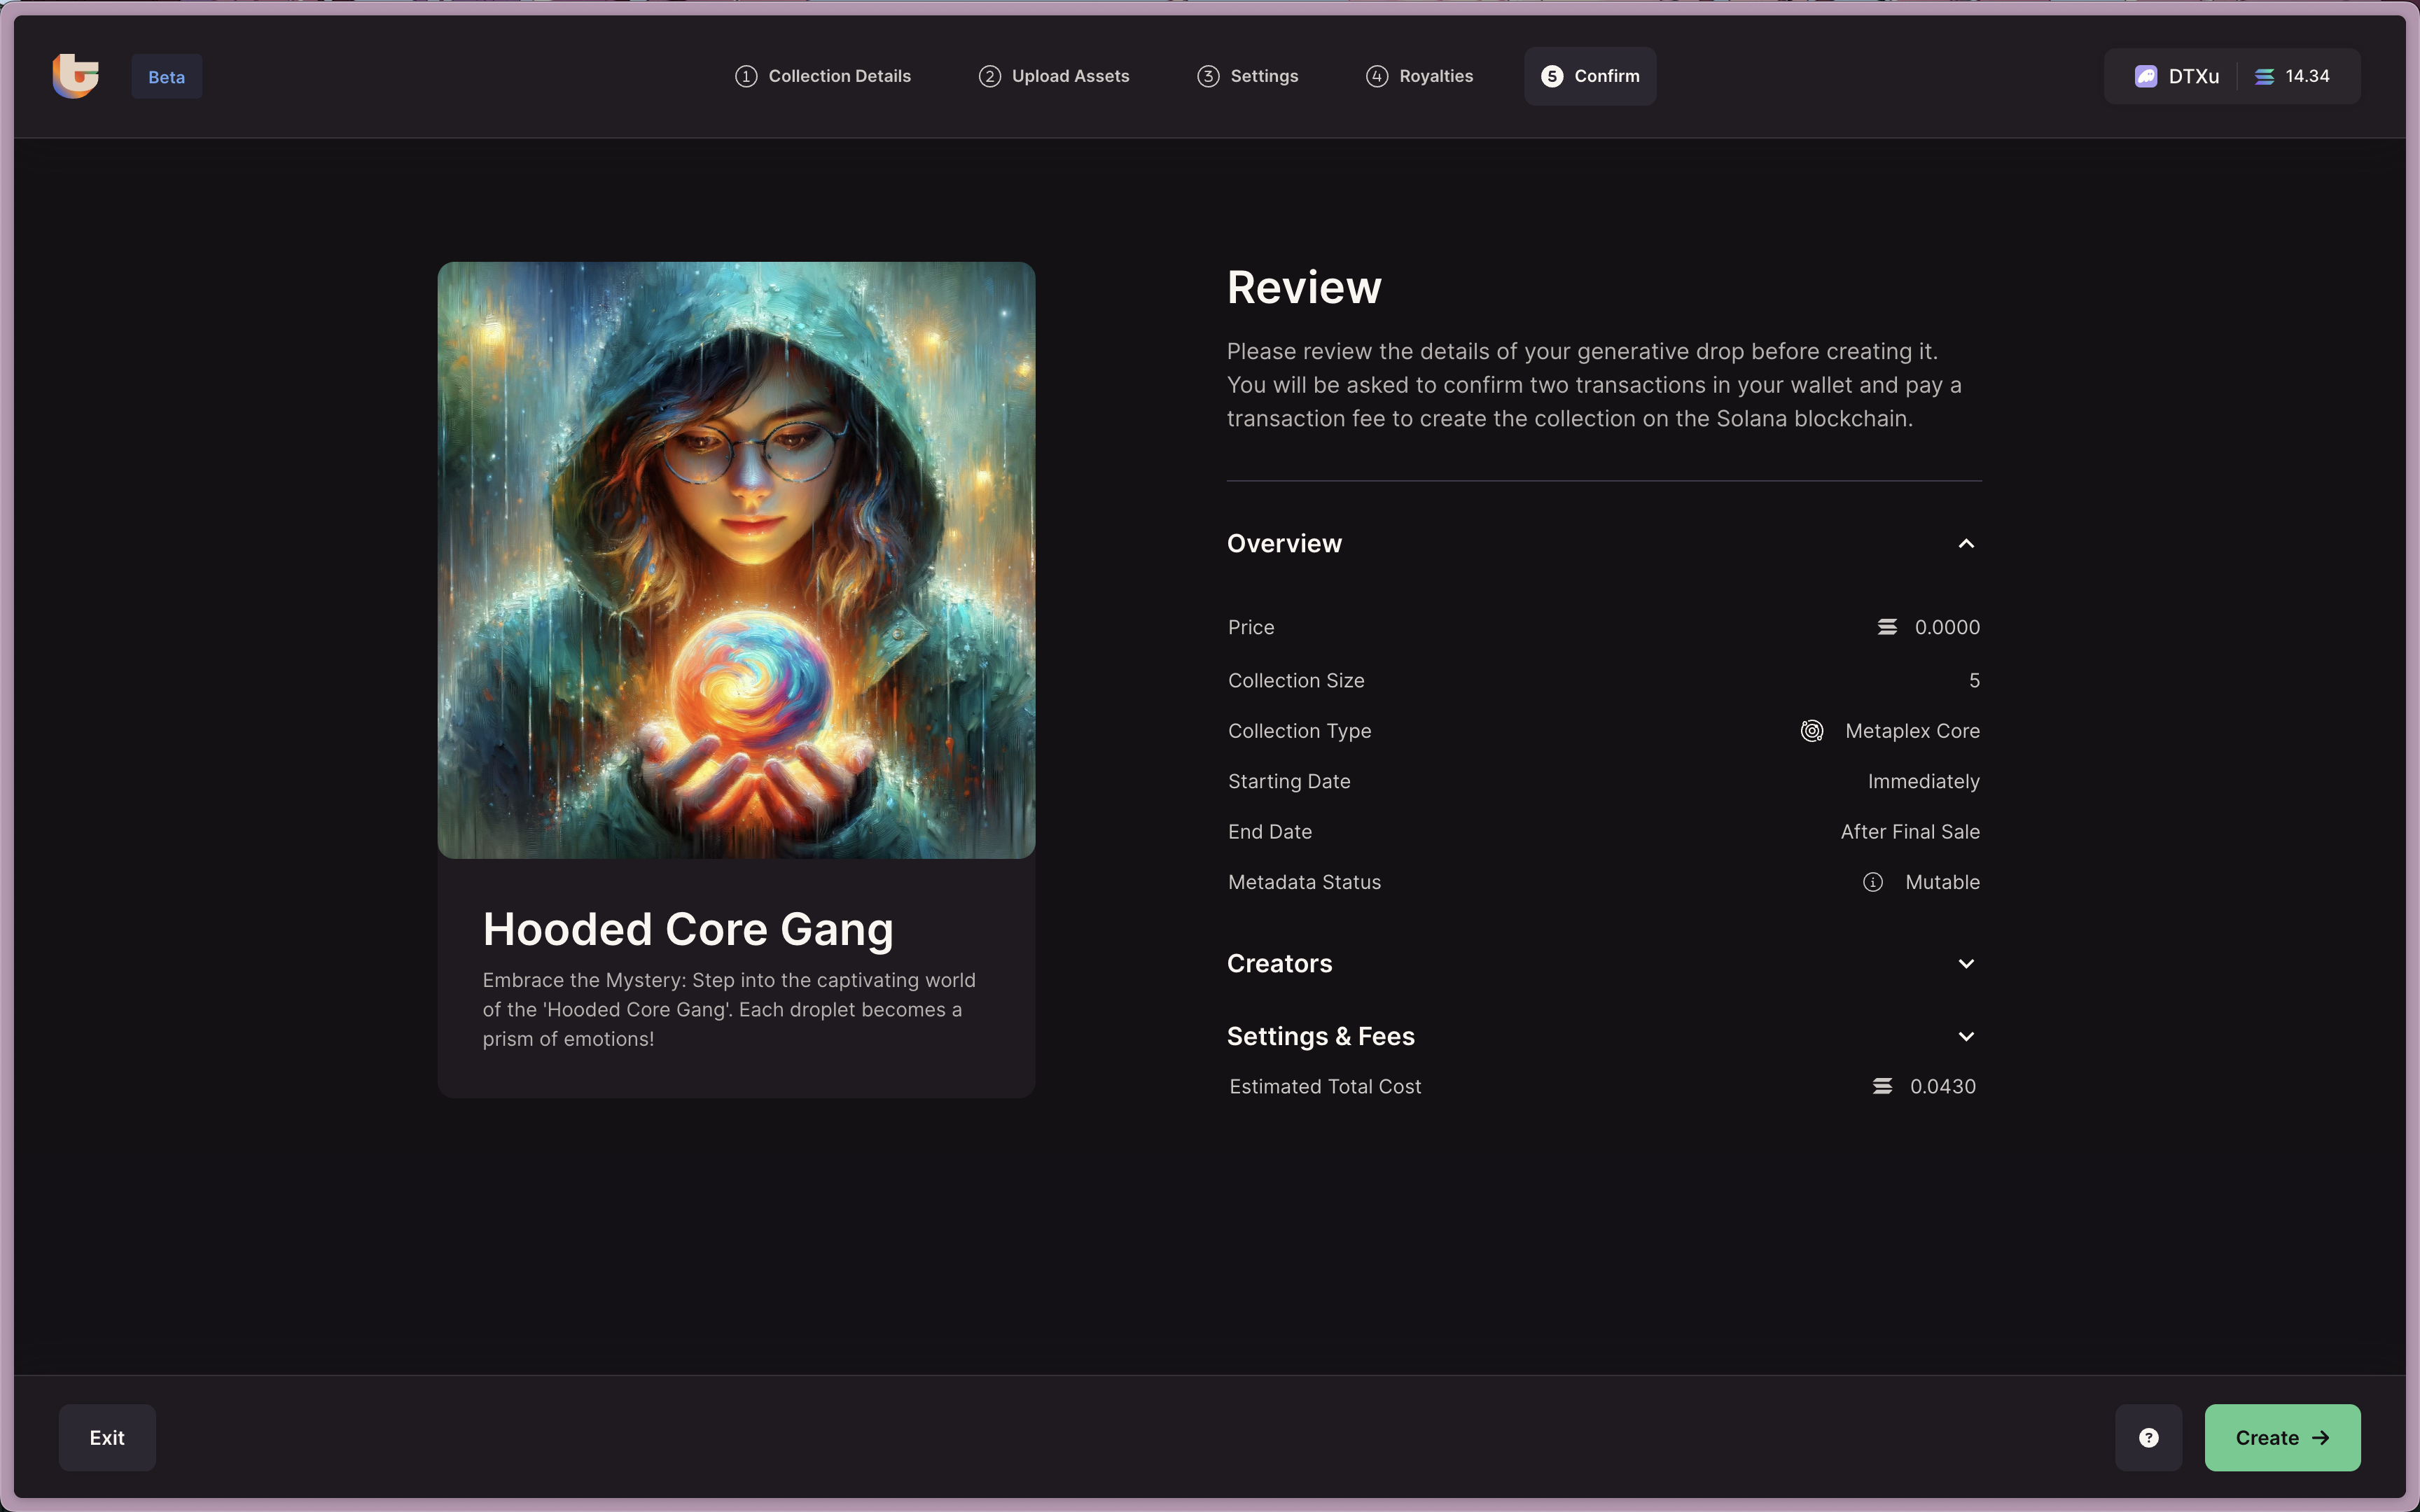Click the app logo in top-left
Screen dimensions: 2420x1512
76,76
